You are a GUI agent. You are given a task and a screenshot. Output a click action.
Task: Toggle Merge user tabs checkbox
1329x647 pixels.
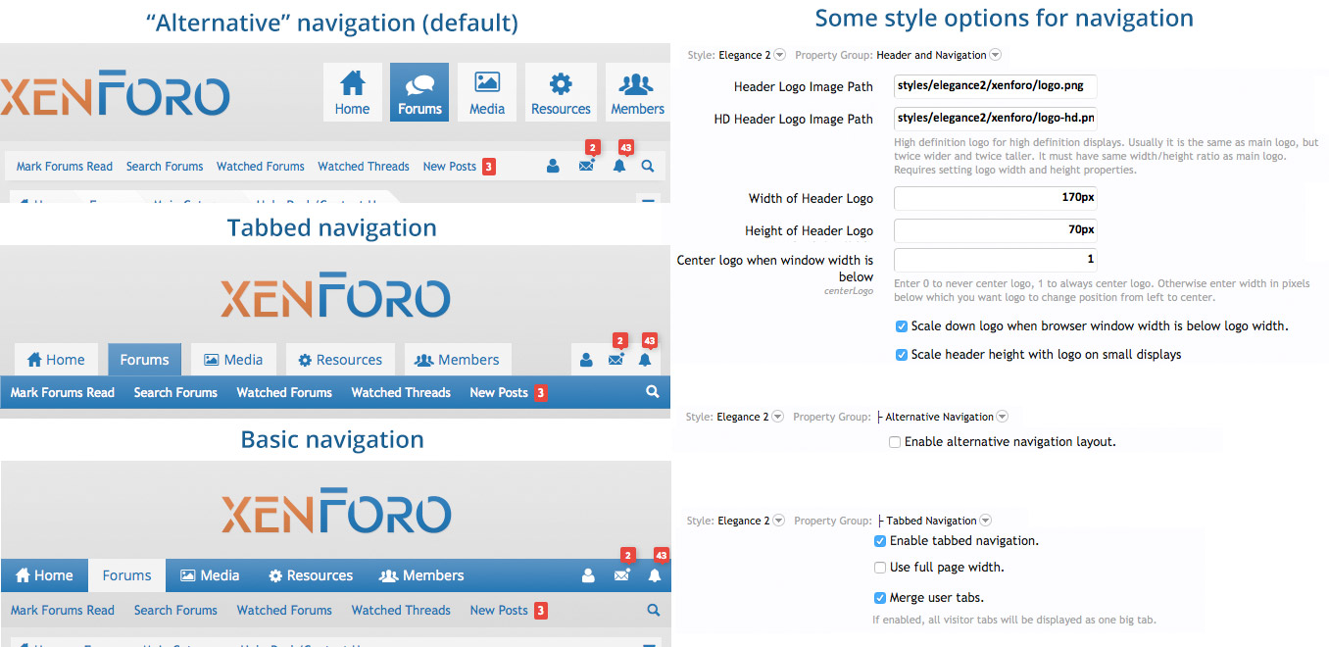point(880,598)
